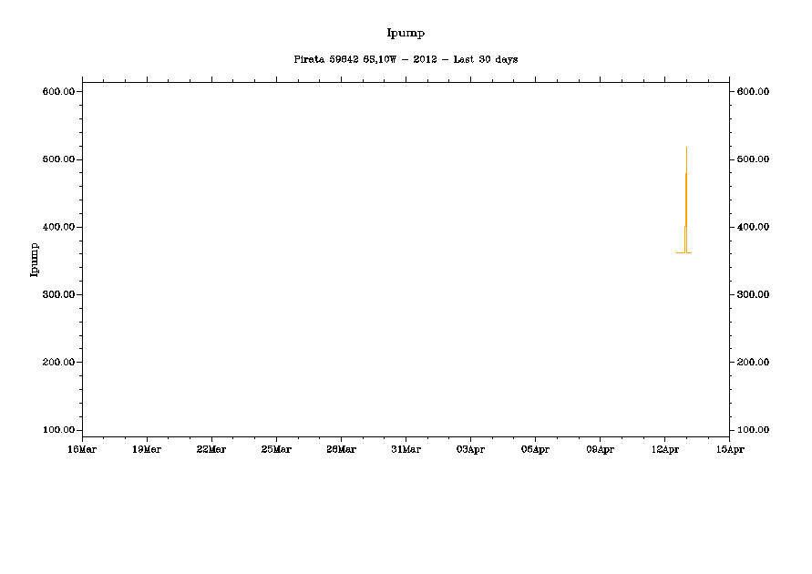Click the 600.00 label on left axis
This screenshot has height=574, width=812.
click(57, 92)
